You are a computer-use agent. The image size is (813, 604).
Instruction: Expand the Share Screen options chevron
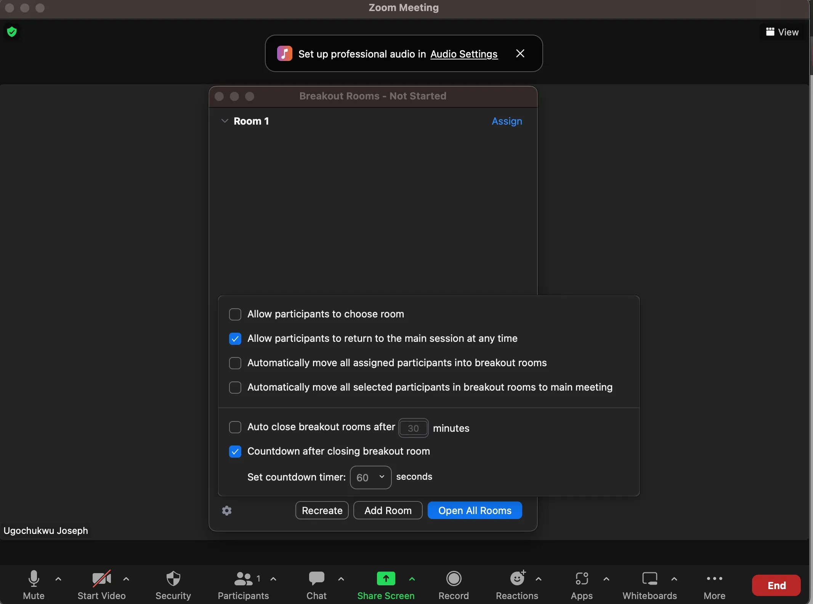click(412, 579)
